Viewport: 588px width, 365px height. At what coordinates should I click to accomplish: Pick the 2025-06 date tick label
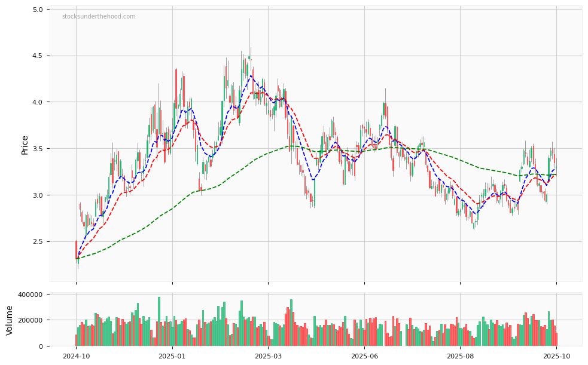tap(364, 357)
